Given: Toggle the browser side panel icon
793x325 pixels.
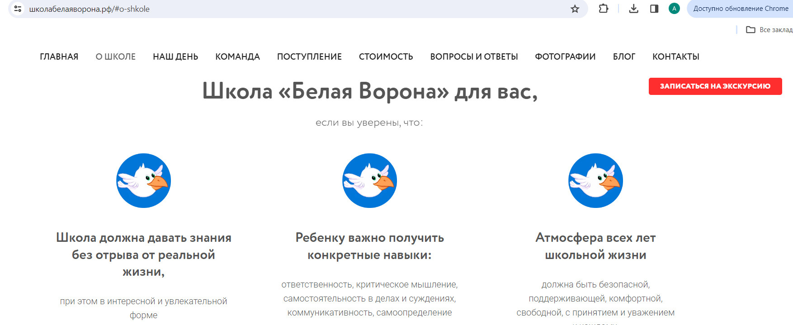Looking at the screenshot, I should (654, 9).
